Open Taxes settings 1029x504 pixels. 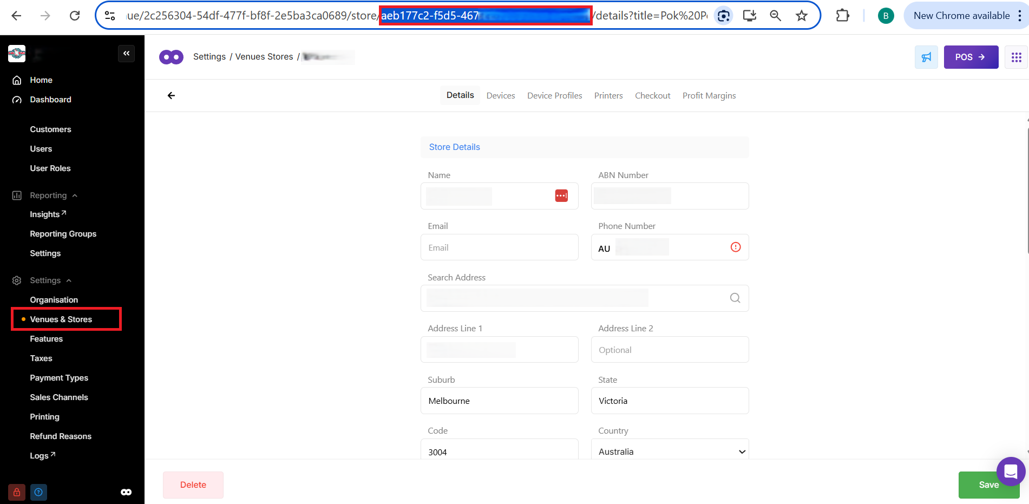point(41,358)
